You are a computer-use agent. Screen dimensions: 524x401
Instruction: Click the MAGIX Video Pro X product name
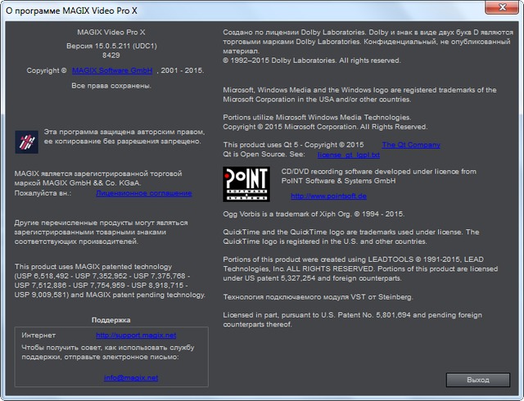point(111,32)
